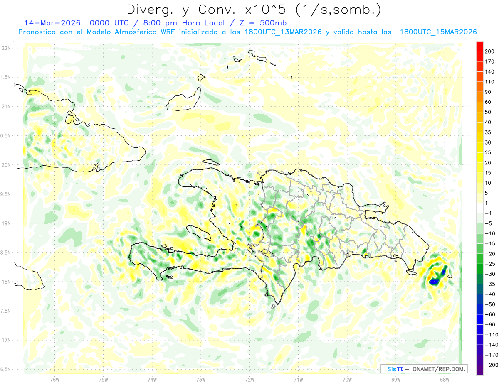The width and height of the screenshot is (499, 385).
Task: Click the '9.5N' latitude axis label
Action: pos(6,194)
